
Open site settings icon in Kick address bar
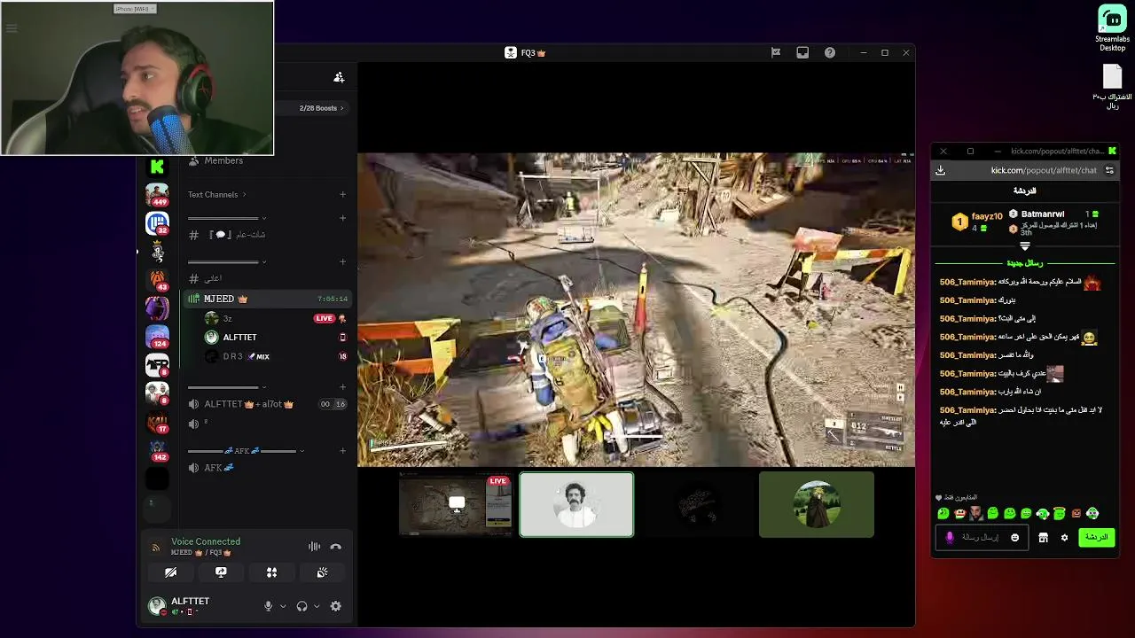1109,170
